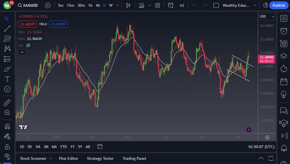Image resolution: width=290 pixels, height=164 pixels.
Task: Select the trend line drawing tool
Action: pos(7,28)
